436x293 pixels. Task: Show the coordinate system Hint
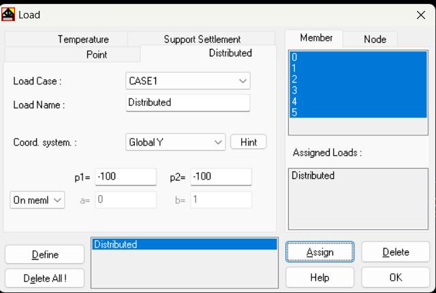(248, 142)
